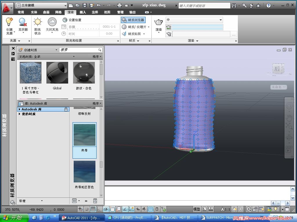This screenshot has width=297, height=222.
Task: Open the 曲面 ribbon tab
Action: tap(46, 12)
